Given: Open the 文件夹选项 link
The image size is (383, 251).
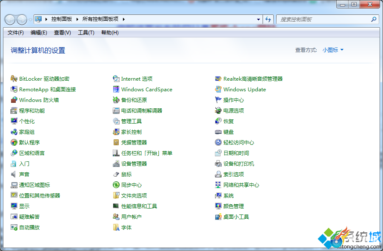Looking at the screenshot, I should click(x=134, y=195).
